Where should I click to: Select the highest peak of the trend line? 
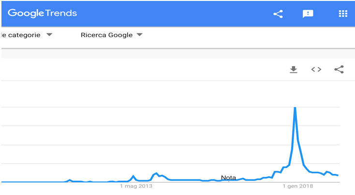tap(295, 108)
